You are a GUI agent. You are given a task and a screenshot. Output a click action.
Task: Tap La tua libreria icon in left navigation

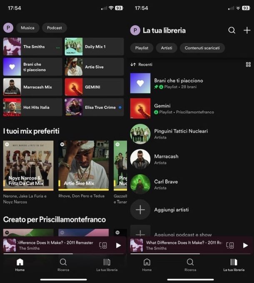coord(107,262)
